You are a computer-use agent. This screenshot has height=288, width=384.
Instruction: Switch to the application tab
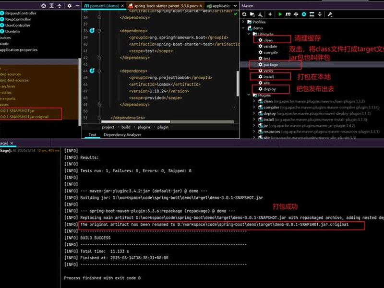pyautogui.click(x=218, y=6)
